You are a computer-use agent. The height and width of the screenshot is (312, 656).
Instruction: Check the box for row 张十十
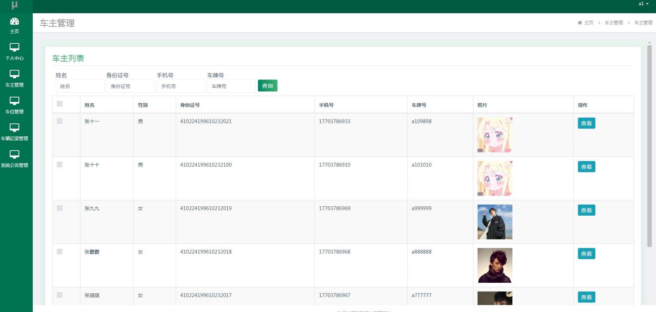(60, 165)
